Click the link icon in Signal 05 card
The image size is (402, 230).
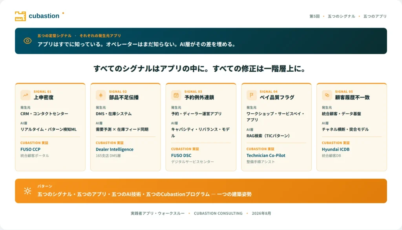[327, 95]
